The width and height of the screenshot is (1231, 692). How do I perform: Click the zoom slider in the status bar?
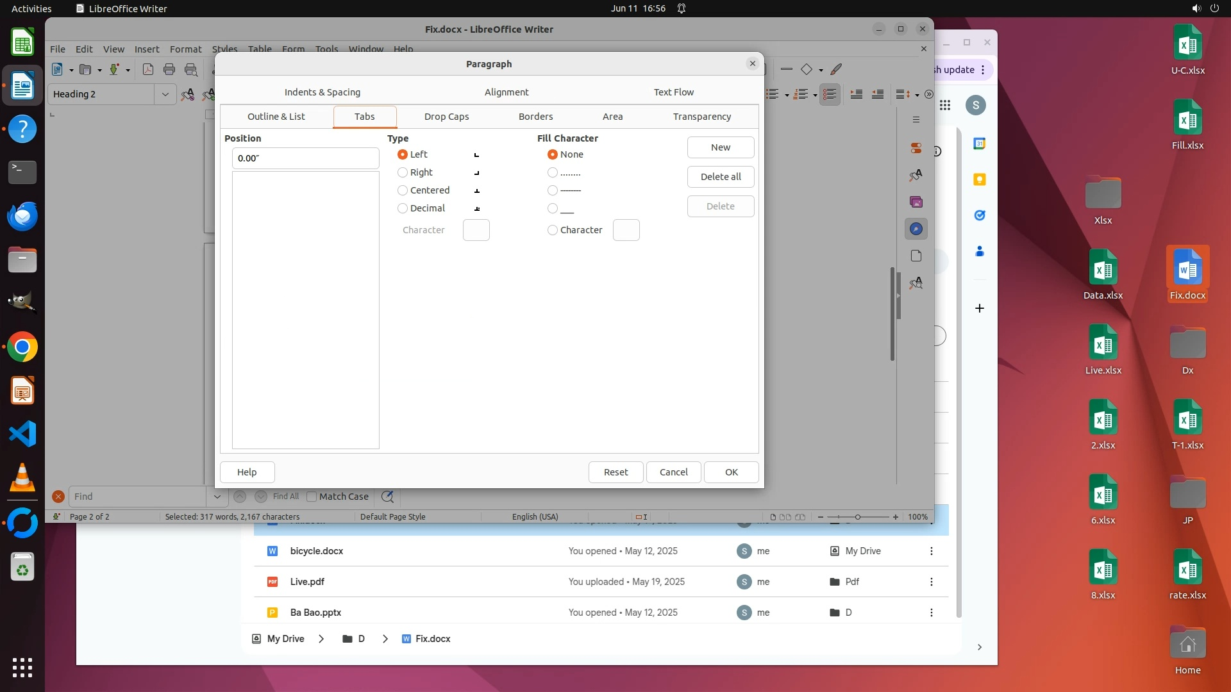pos(857,517)
